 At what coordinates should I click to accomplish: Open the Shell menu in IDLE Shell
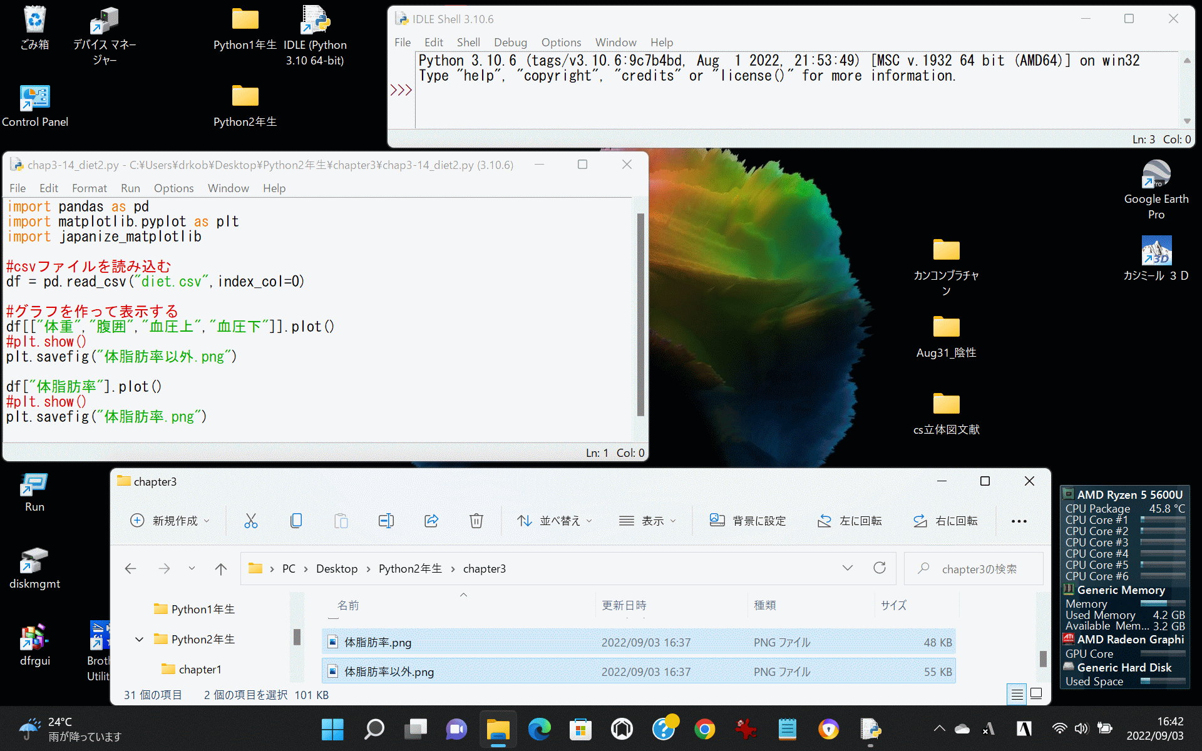coord(468,43)
